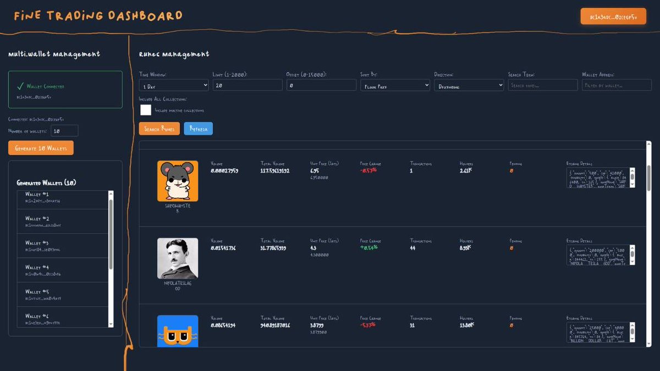Open the Time Window dropdown

point(173,85)
